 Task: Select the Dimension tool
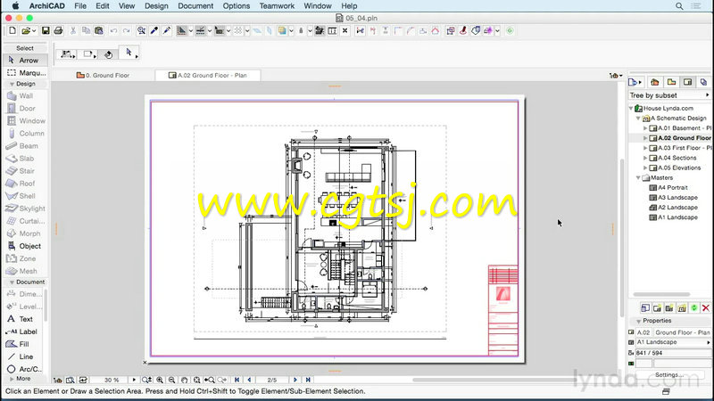coord(24,294)
